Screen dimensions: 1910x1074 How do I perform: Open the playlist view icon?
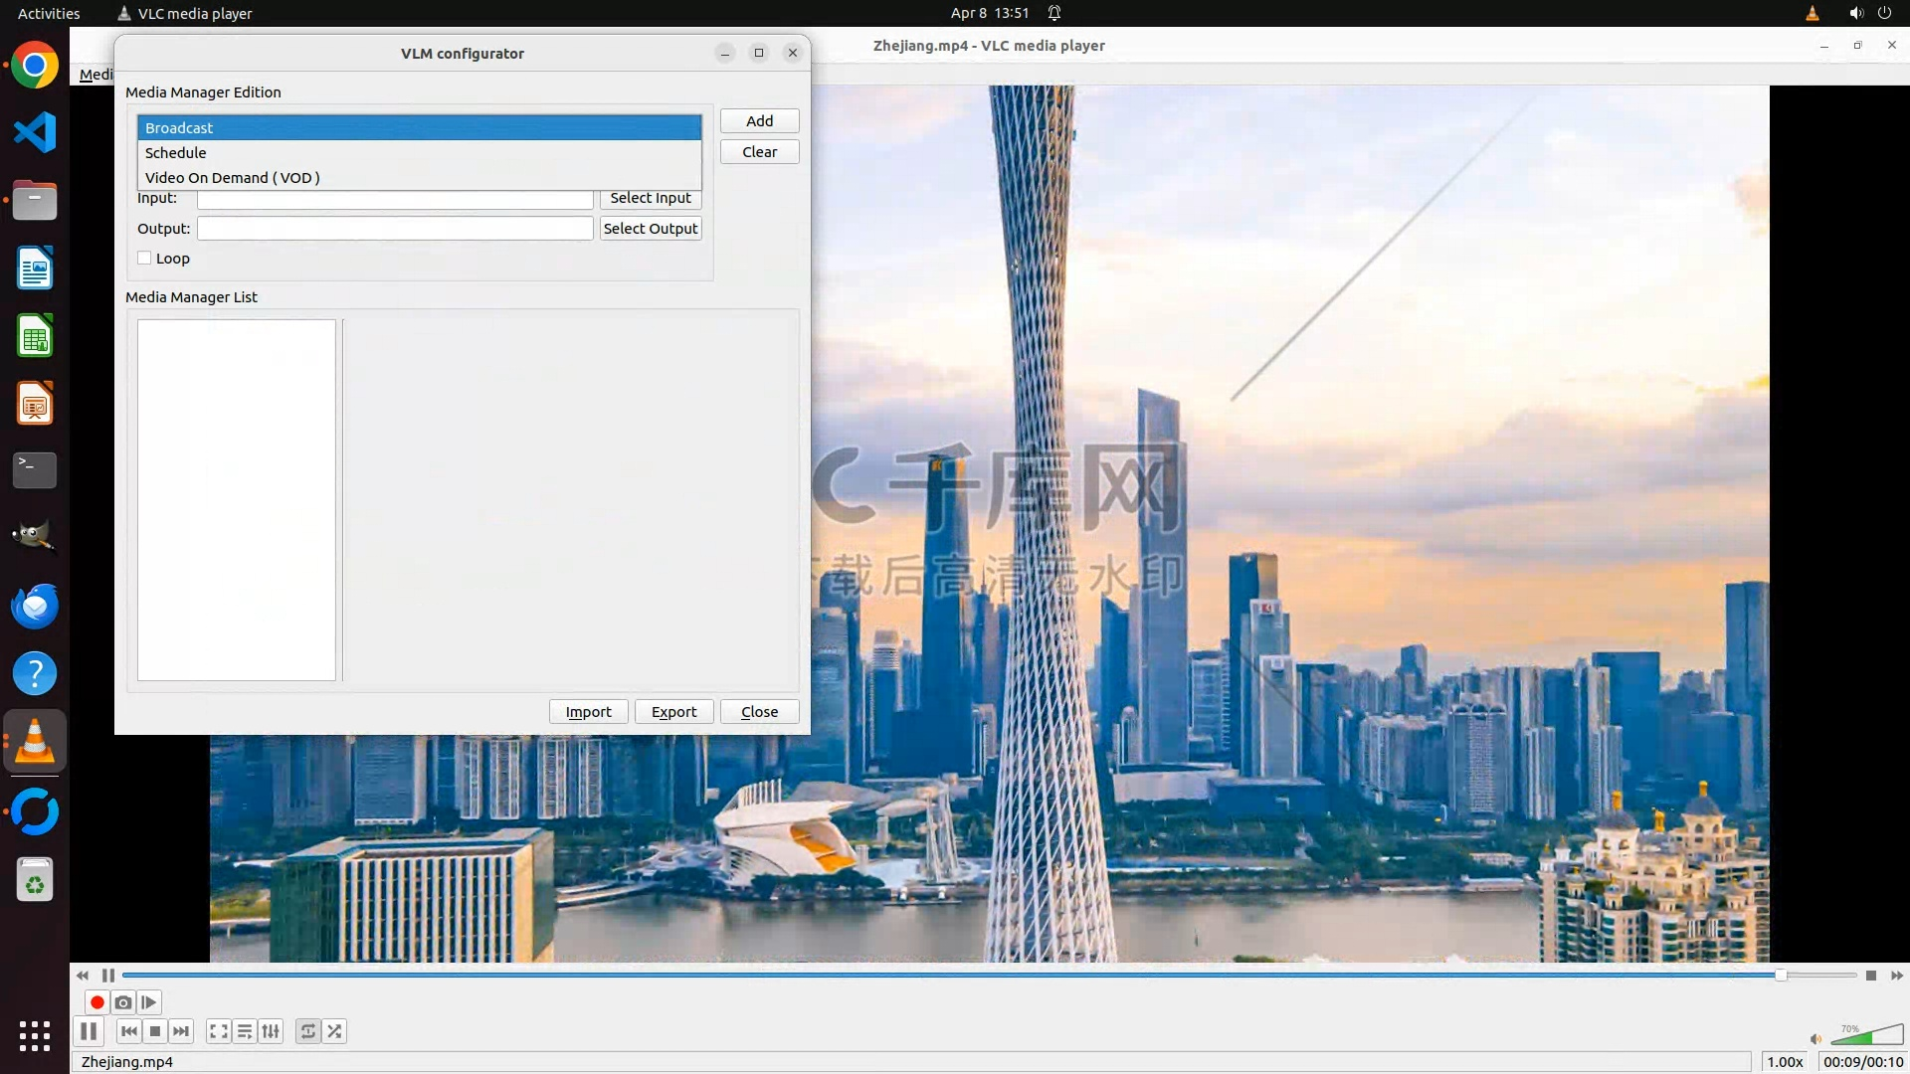point(245,1031)
